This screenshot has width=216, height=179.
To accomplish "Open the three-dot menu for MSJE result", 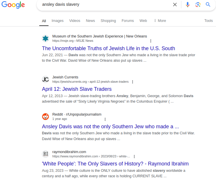I will (x=151, y=41).
